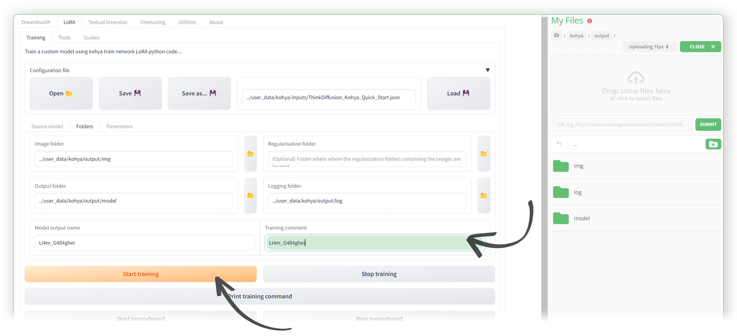
Task: Click the vertical scrollbar beside My Files
Action: click(x=544, y=168)
